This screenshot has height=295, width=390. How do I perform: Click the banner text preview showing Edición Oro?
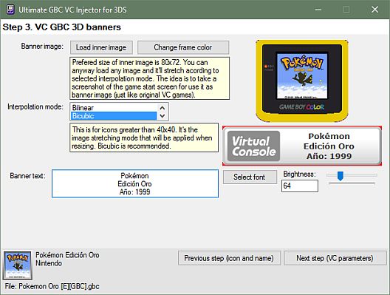[329, 146]
